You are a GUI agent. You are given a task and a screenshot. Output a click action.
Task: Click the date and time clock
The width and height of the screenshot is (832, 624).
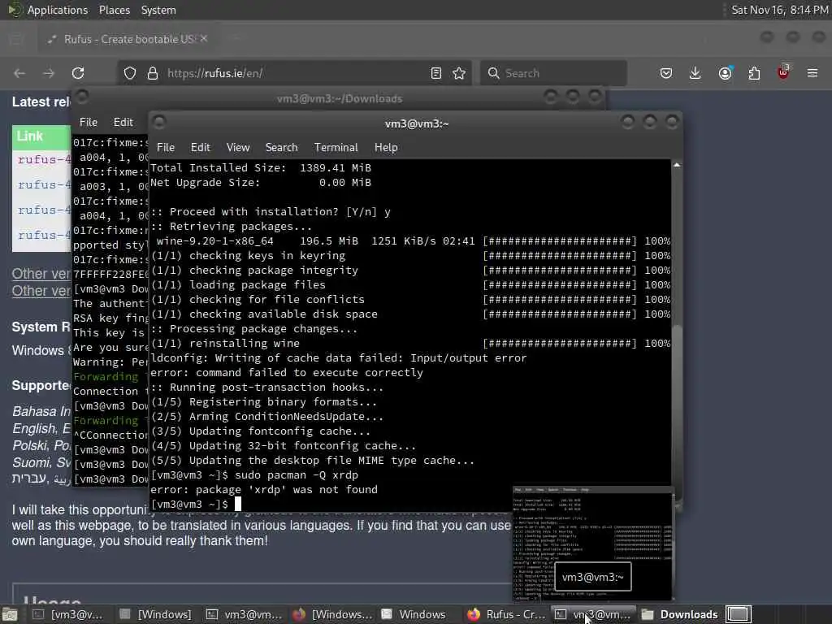[x=780, y=10]
